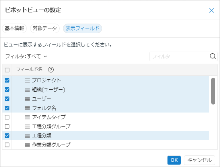
Task: Enable the アイテムタイプ field checkbox
Action: click(x=7, y=117)
